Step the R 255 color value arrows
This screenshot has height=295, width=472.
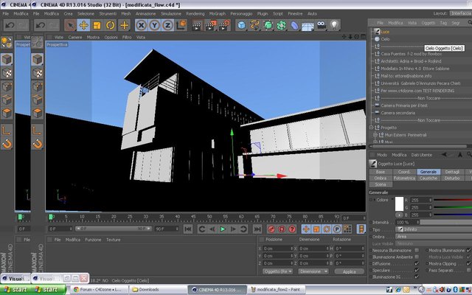point(431,200)
